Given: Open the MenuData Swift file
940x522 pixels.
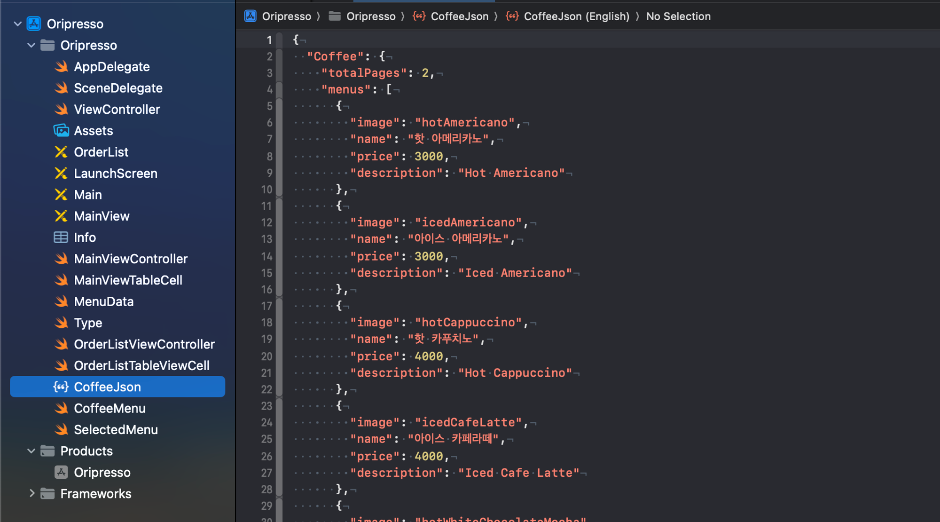Looking at the screenshot, I should [x=104, y=301].
